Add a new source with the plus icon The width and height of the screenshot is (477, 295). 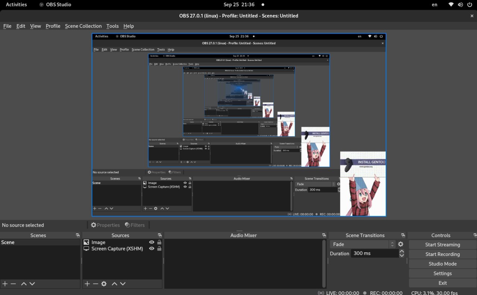(x=87, y=283)
